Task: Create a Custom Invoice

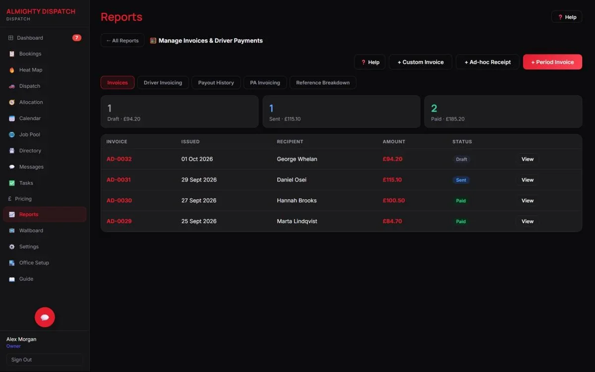Action: [x=420, y=62]
